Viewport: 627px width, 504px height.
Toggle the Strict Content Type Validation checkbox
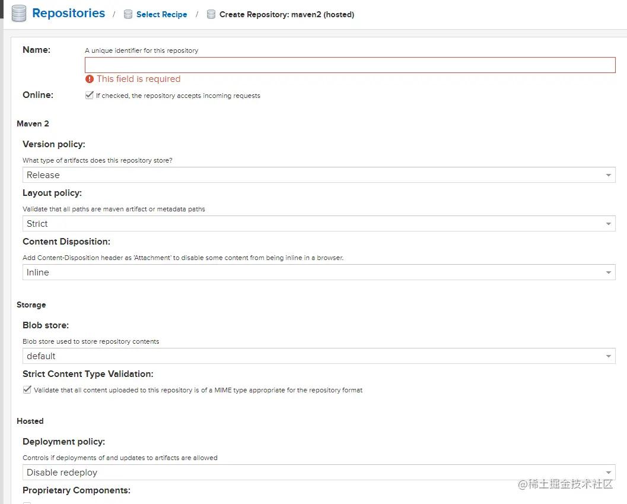27,390
